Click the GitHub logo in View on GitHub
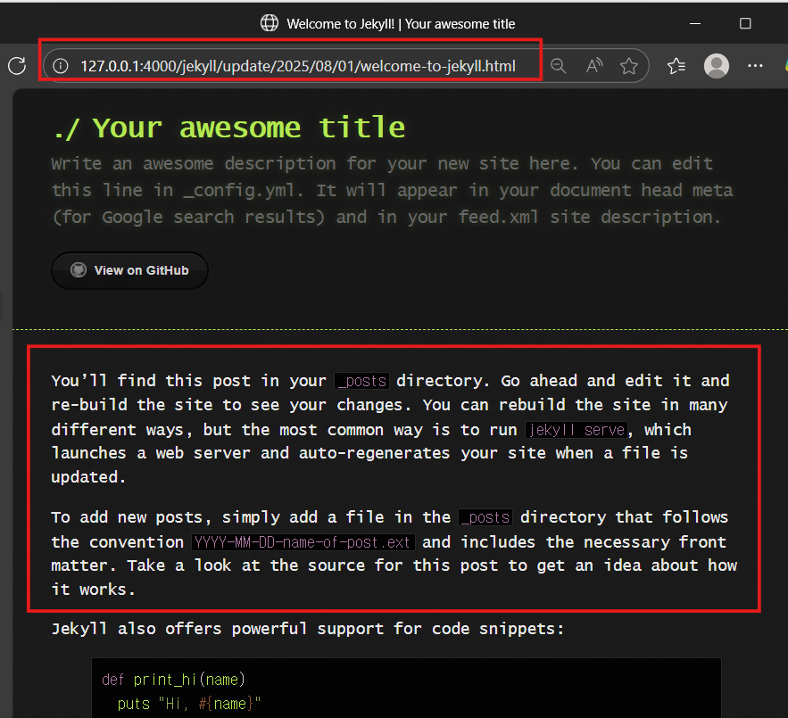788x718 pixels. click(x=79, y=270)
